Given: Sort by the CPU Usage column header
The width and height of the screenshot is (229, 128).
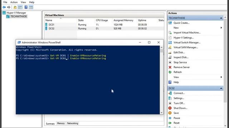Looking at the screenshot, I should (103, 20).
